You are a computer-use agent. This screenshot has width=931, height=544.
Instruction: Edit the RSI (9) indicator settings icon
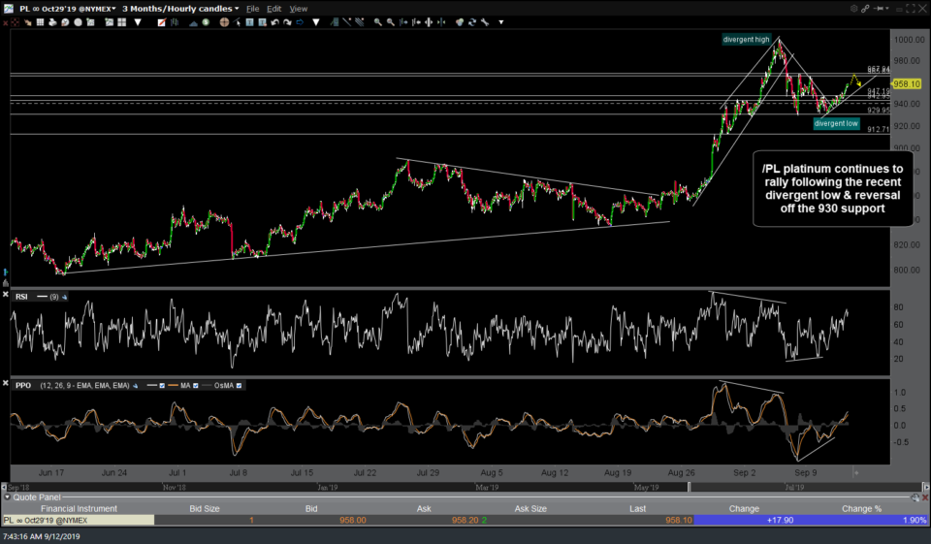point(64,297)
